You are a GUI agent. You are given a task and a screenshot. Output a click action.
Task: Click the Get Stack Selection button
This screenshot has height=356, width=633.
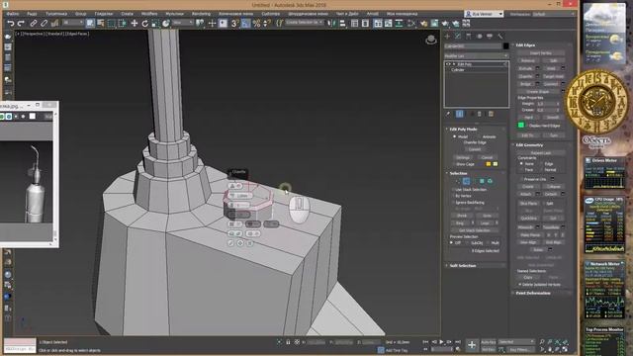475,230
